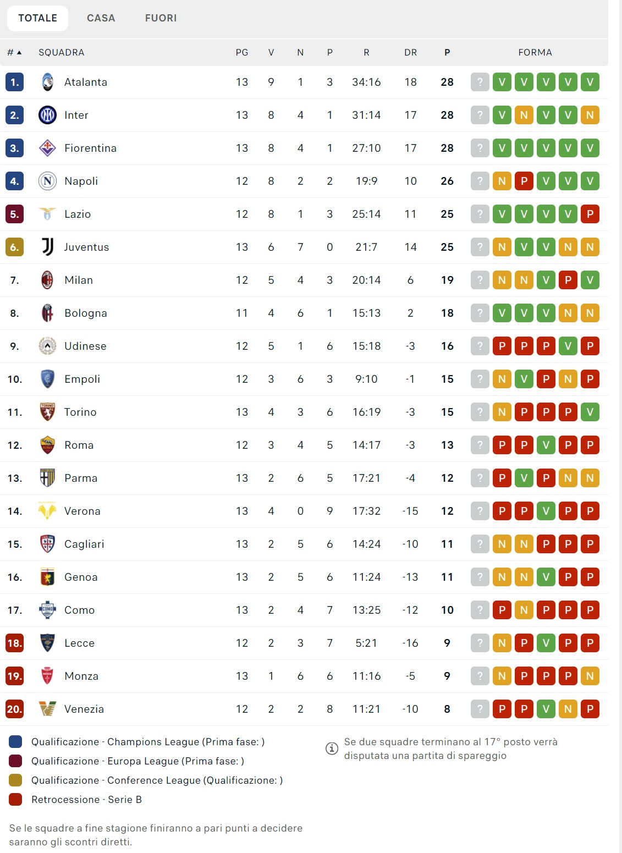Click the Parma club crest
The height and width of the screenshot is (853, 622).
click(47, 478)
